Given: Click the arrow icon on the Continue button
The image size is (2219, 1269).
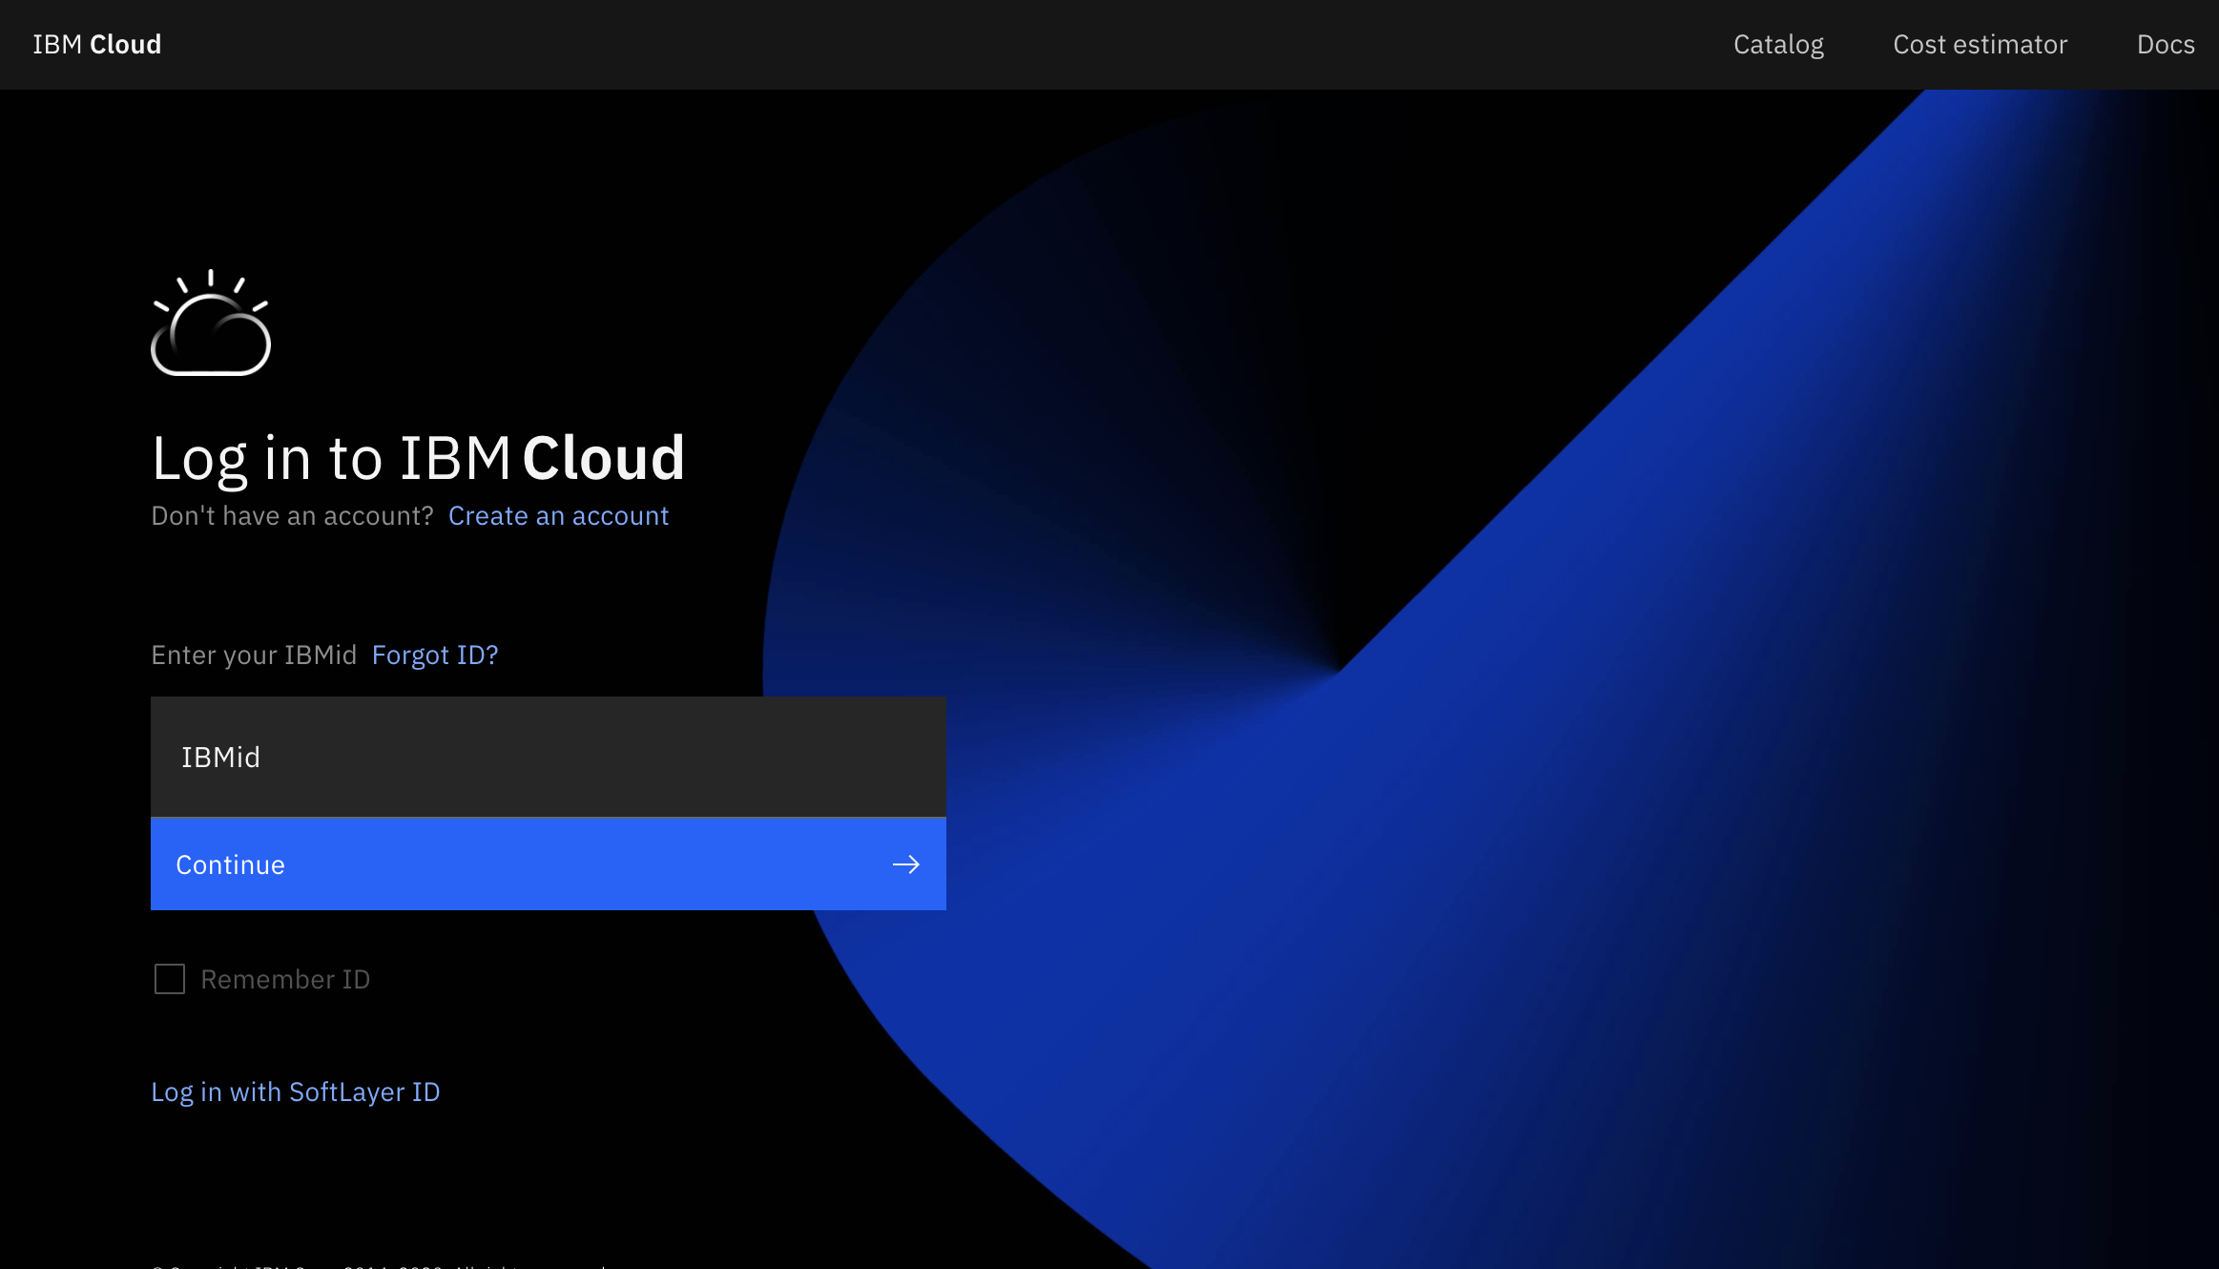Looking at the screenshot, I should pyautogui.click(x=905, y=864).
